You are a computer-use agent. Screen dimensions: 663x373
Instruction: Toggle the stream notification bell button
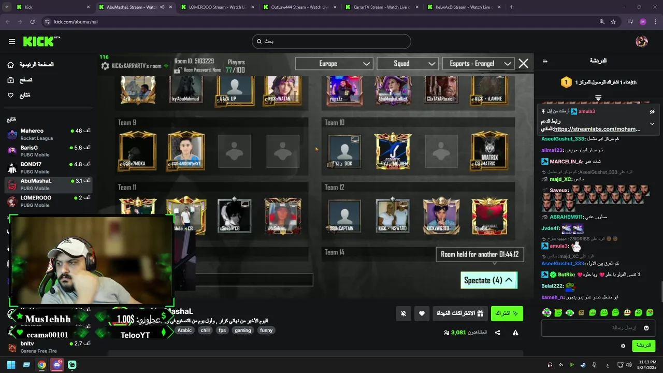[403, 313]
